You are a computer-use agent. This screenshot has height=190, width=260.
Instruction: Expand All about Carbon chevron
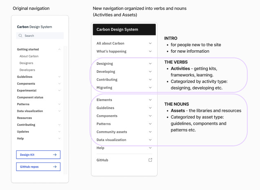point(150,43)
